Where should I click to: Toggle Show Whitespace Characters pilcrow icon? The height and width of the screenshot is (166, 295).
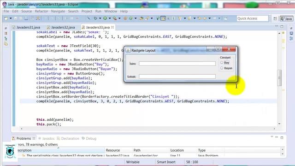click(173, 18)
